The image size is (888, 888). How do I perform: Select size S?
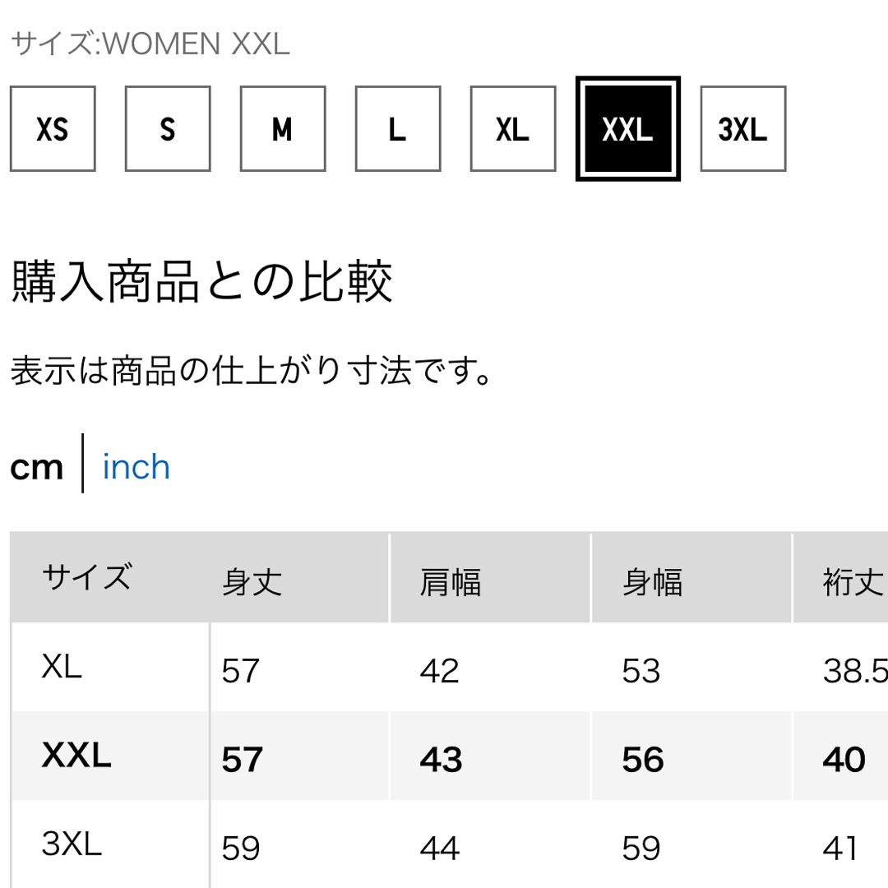coord(168,128)
